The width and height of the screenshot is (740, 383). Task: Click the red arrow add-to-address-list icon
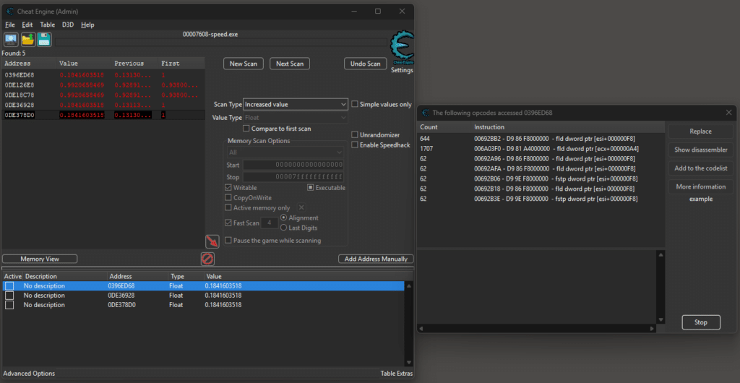212,241
